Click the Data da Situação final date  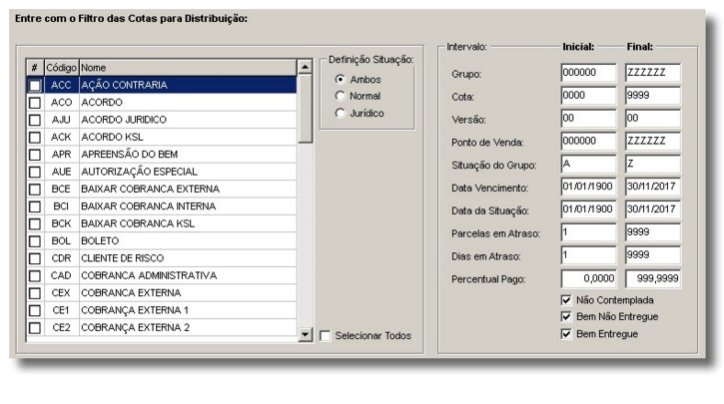click(x=653, y=209)
